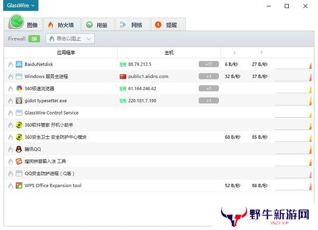Expand the 单击以阻止 mode dropdown
This screenshot has height=230, width=318.
(70, 39)
